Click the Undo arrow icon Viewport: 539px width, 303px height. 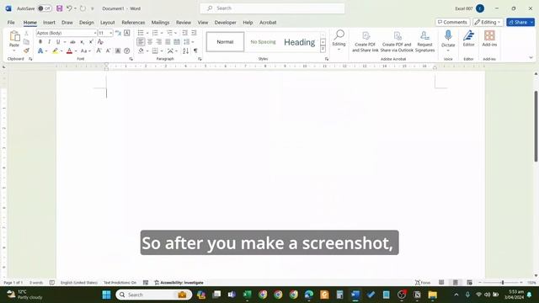tap(69, 8)
